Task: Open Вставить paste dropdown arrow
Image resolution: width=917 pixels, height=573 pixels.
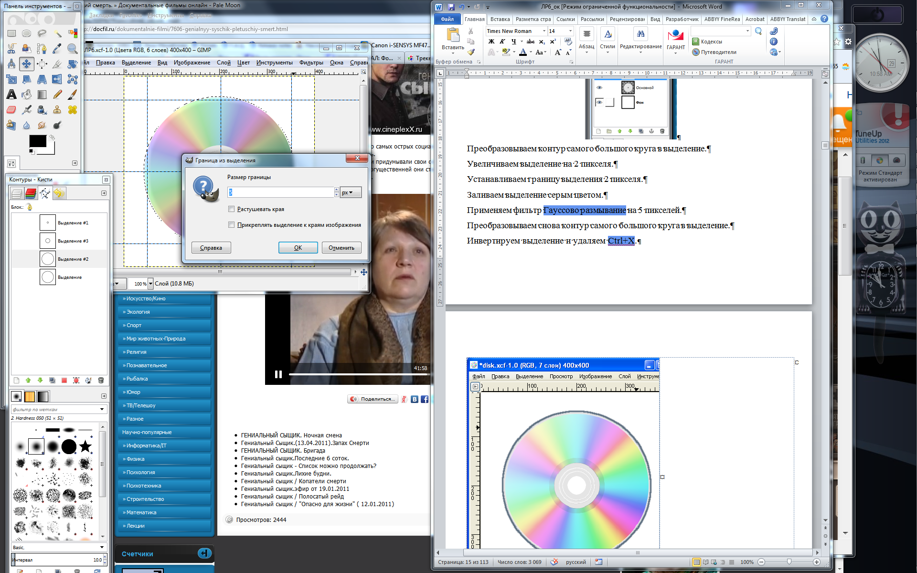Action: pos(453,53)
